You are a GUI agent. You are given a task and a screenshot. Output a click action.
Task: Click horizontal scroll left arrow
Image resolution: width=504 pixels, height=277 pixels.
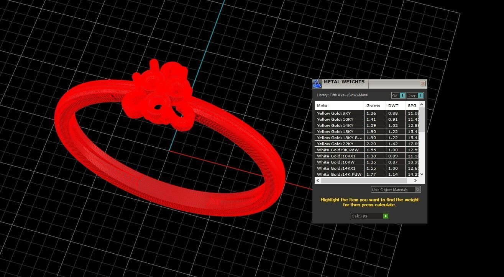[318, 180]
